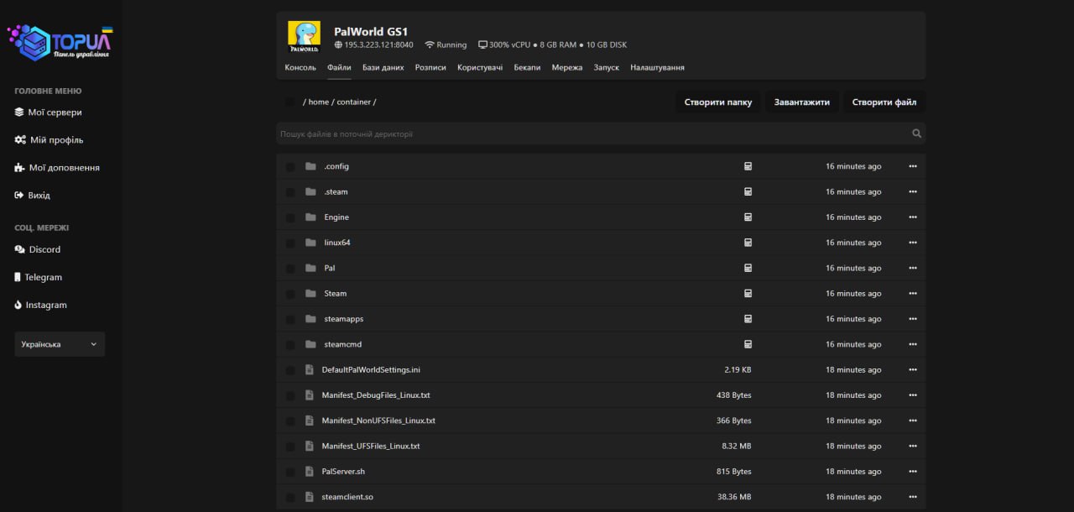Toggle select-all checkbox near path breadcrumb
The width and height of the screenshot is (1074, 512).
pyautogui.click(x=289, y=102)
